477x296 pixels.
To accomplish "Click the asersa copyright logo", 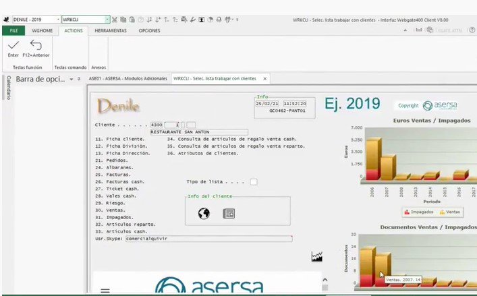I will (440, 105).
